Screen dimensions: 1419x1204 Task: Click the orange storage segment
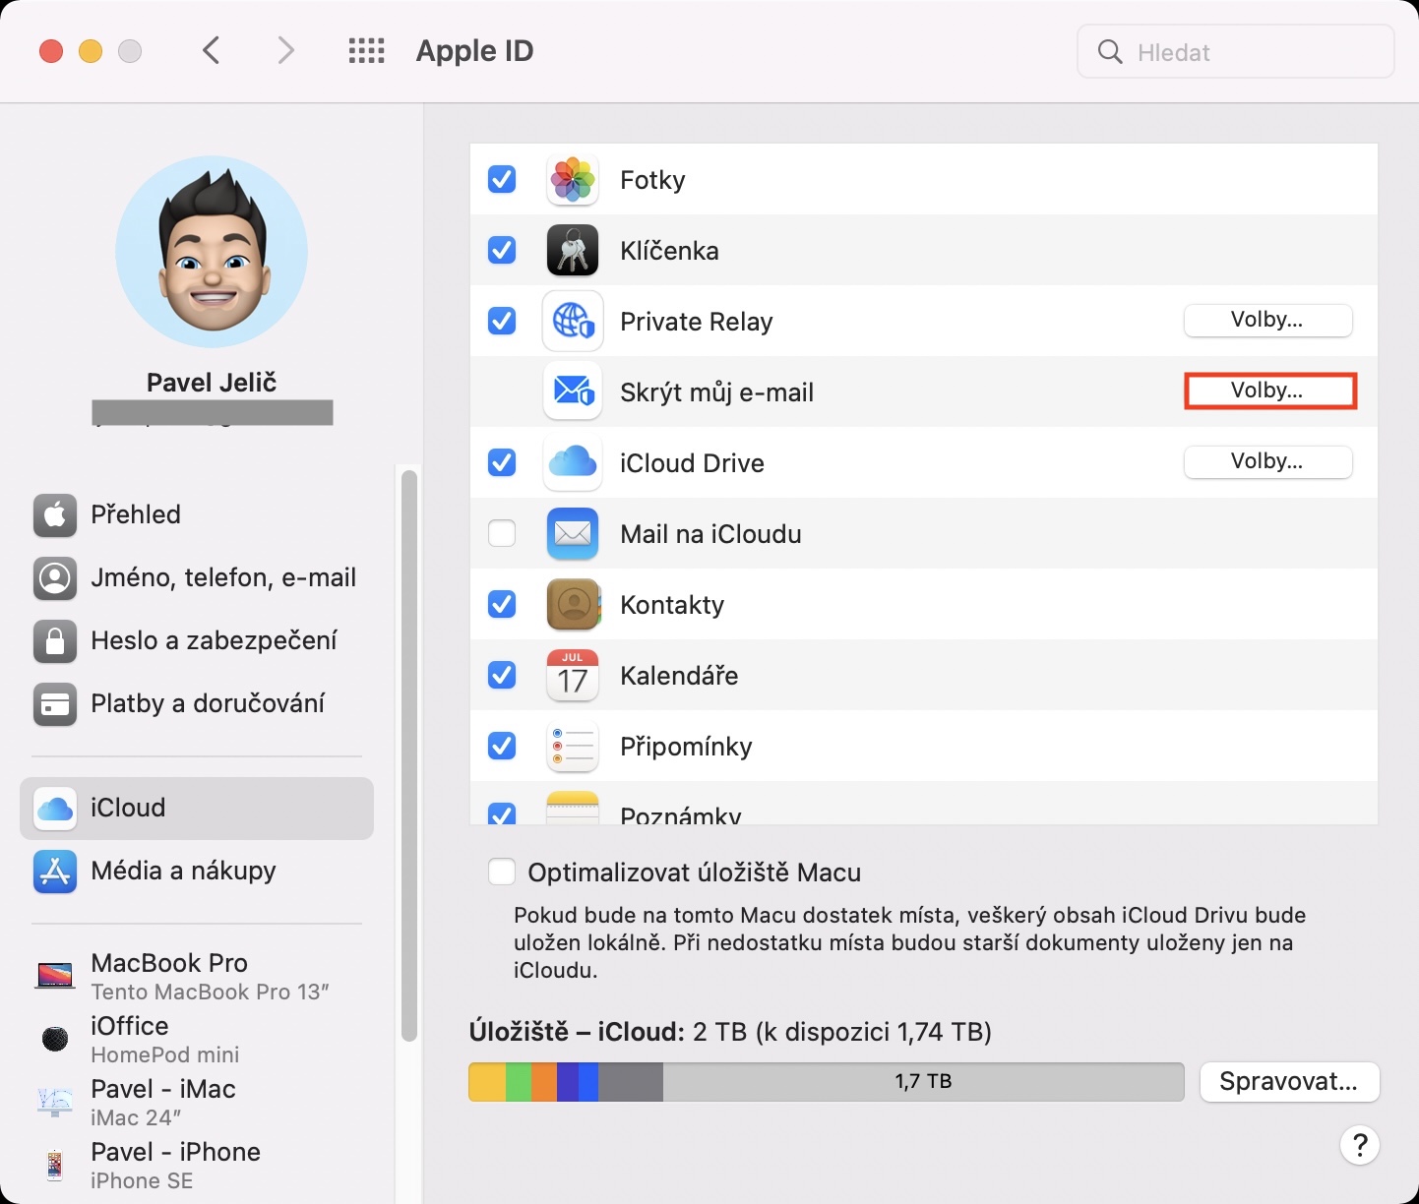tap(544, 1082)
